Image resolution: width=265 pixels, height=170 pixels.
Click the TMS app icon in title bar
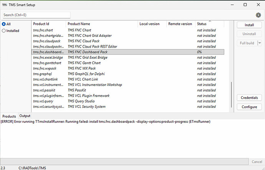click(5, 5)
